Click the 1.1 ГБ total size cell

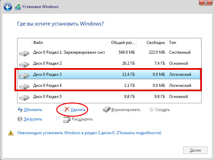(x=129, y=86)
